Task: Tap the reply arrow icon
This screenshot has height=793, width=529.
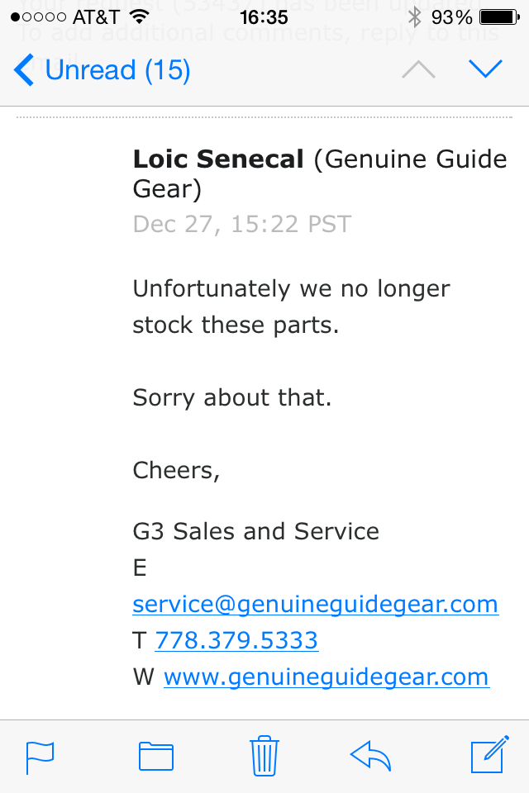Action: [371, 756]
